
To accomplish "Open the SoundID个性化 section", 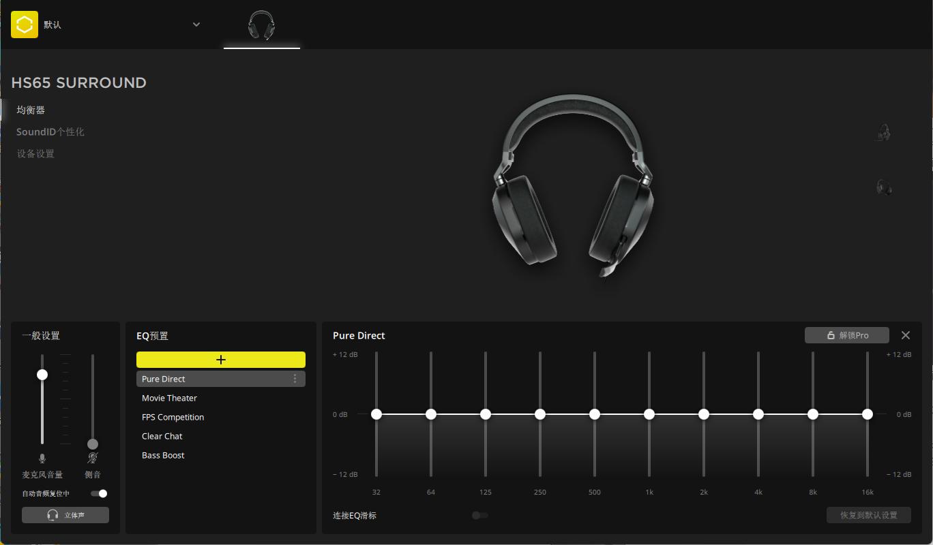I will (x=50, y=131).
